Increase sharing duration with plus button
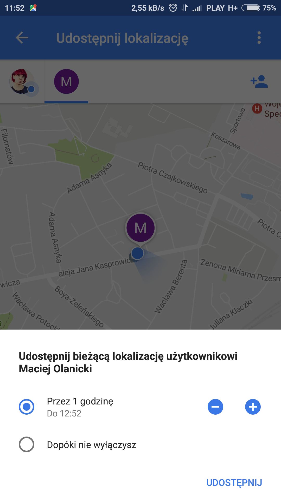The width and height of the screenshot is (281, 501). (x=253, y=407)
